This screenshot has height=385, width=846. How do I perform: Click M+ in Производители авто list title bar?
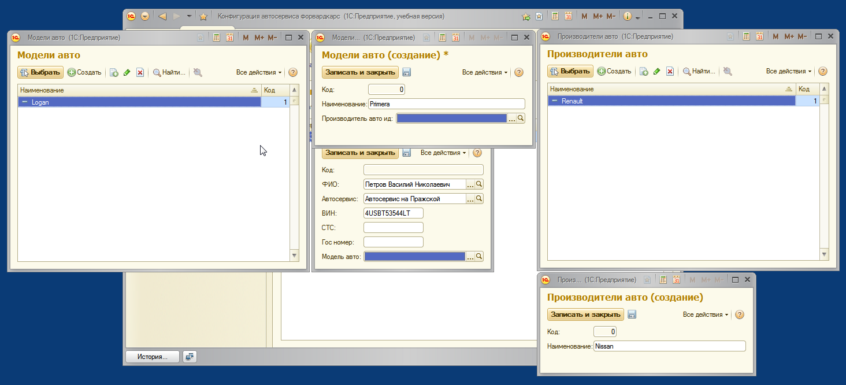(x=788, y=36)
